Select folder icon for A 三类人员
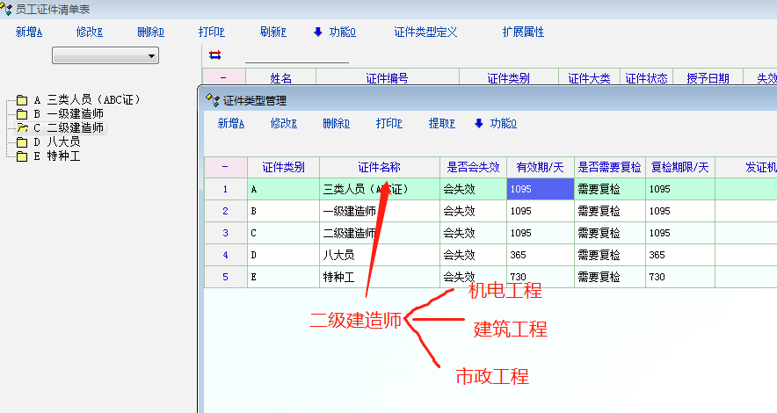Viewport: 777px width, 413px height. (x=22, y=100)
